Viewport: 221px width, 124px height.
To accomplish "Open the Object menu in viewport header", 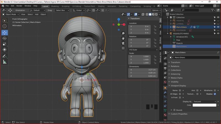I will [43, 14].
